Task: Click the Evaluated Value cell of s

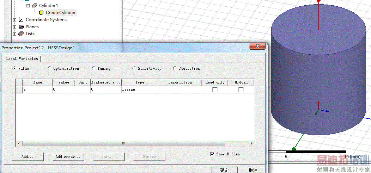Action: [x=106, y=89]
